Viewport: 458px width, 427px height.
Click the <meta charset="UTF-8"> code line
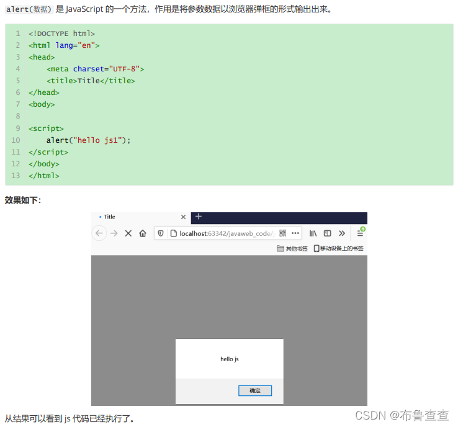95,69
